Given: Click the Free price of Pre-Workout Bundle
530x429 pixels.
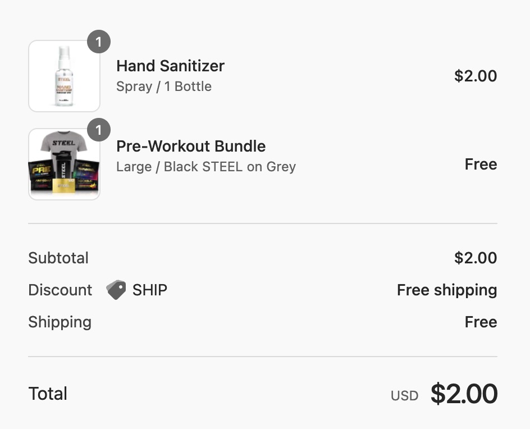Looking at the screenshot, I should click(481, 164).
